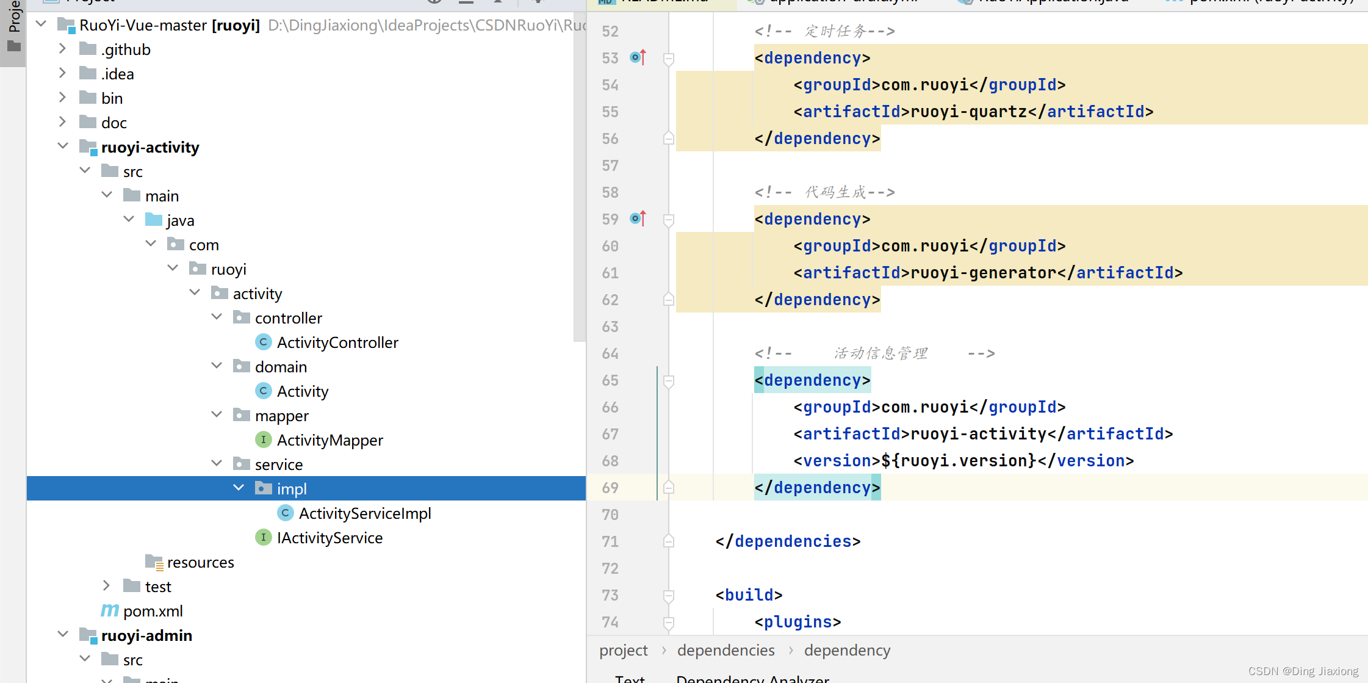
Task: Expand the .github folder
Action: coord(63,49)
